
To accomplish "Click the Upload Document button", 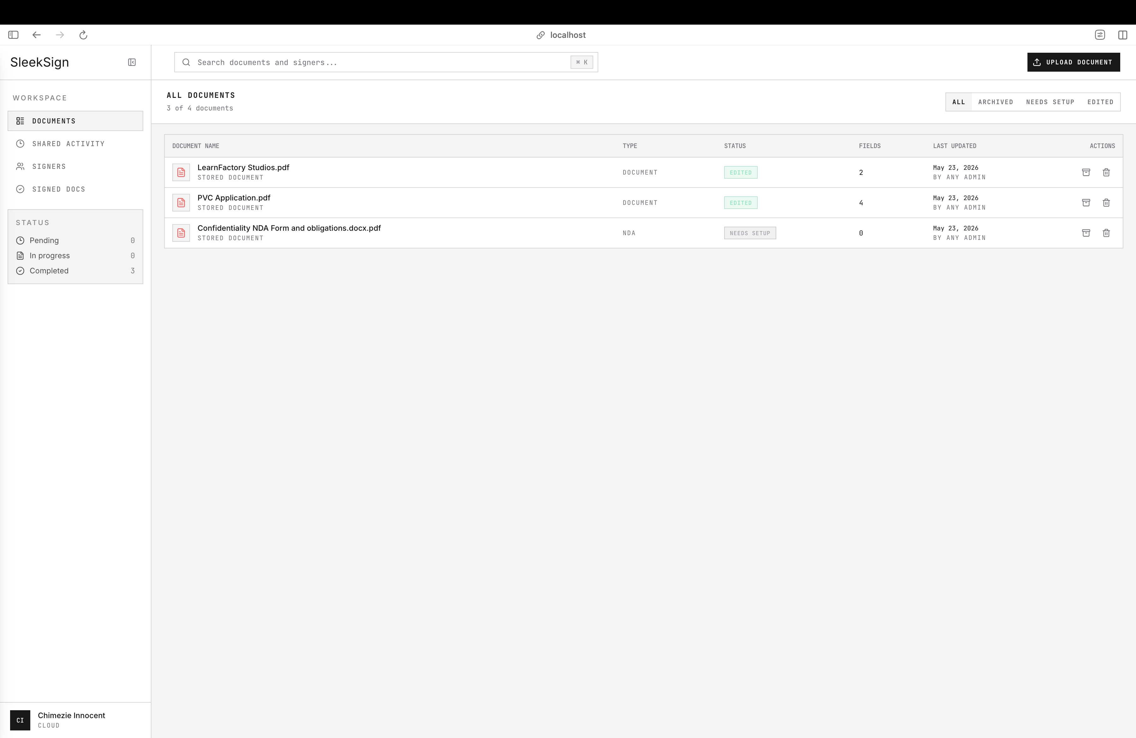I will point(1074,62).
